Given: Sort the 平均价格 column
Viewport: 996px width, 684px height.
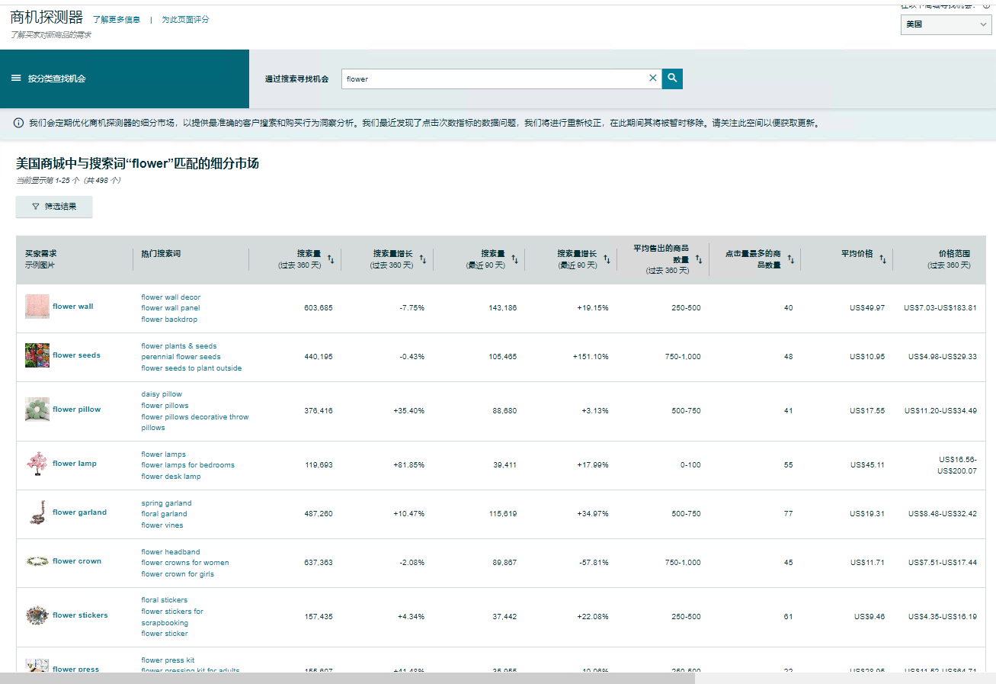Looking at the screenshot, I should 883,259.
